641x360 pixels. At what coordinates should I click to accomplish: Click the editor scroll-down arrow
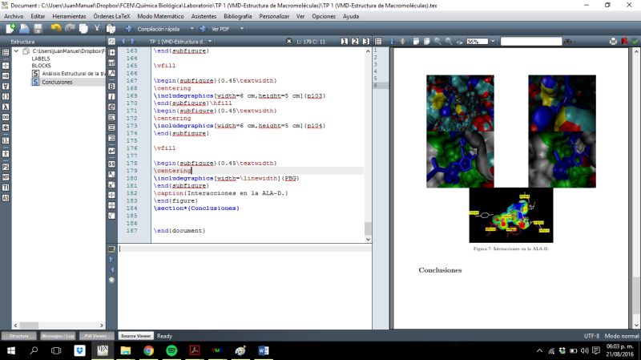(x=368, y=239)
